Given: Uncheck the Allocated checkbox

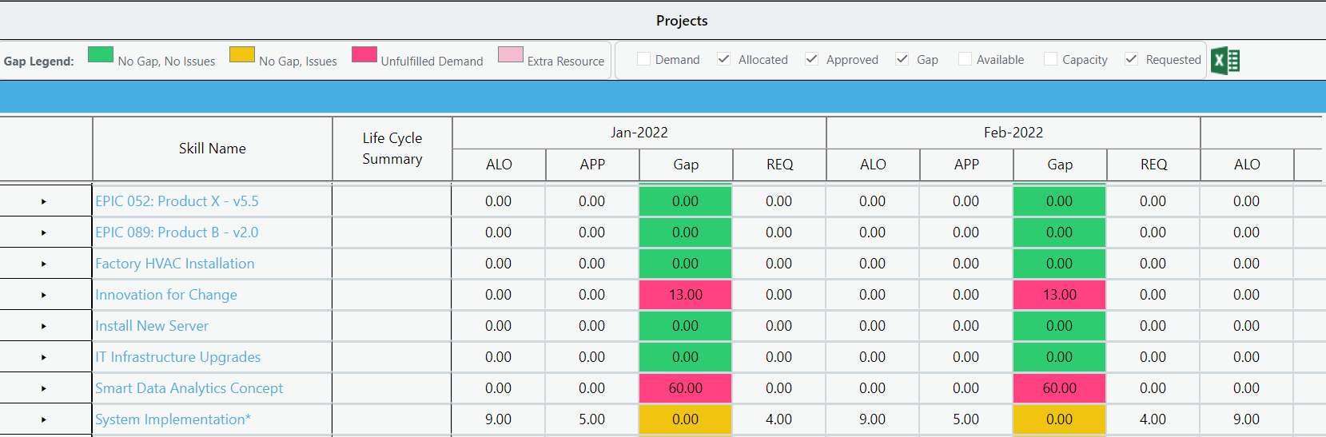Looking at the screenshot, I should (x=724, y=59).
